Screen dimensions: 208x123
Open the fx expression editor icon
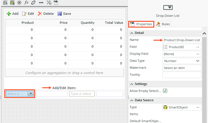coord(26,3)
